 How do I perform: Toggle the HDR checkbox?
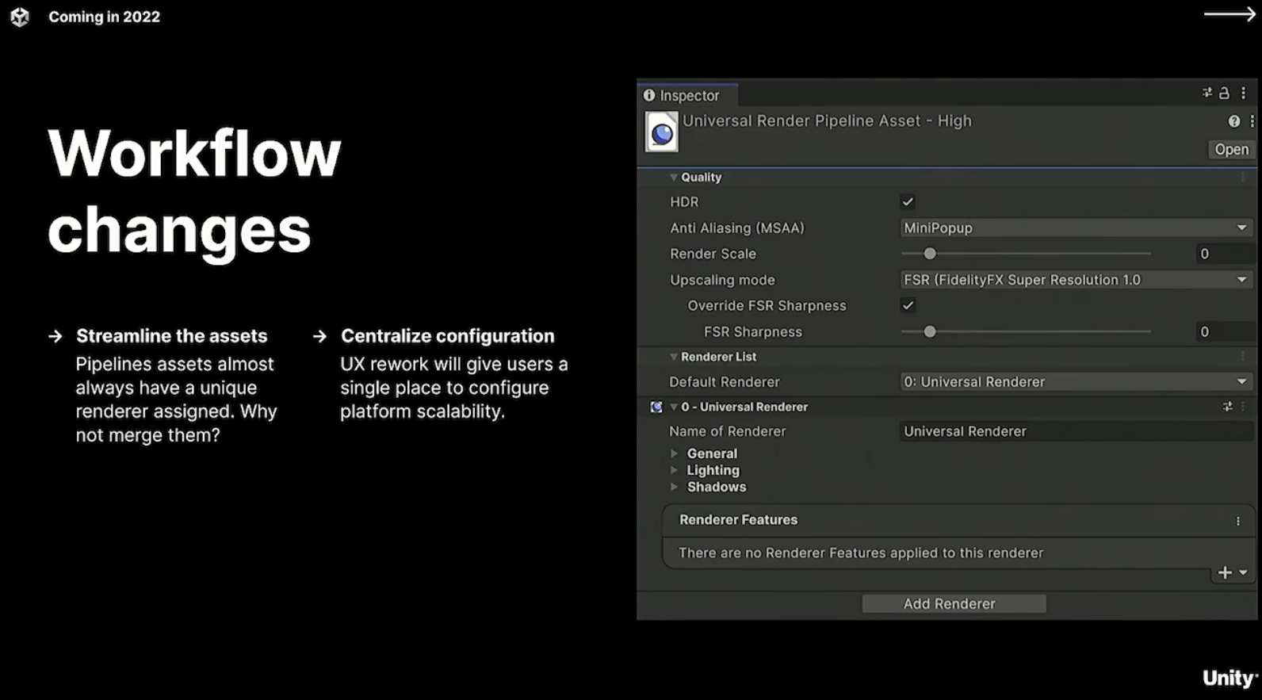coord(908,201)
